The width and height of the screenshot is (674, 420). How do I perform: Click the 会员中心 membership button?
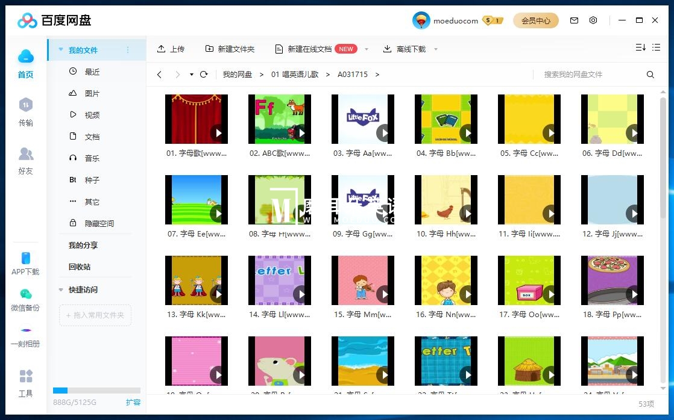click(x=535, y=20)
